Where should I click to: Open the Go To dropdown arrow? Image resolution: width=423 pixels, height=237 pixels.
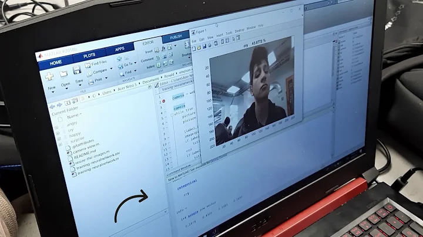(136, 63)
